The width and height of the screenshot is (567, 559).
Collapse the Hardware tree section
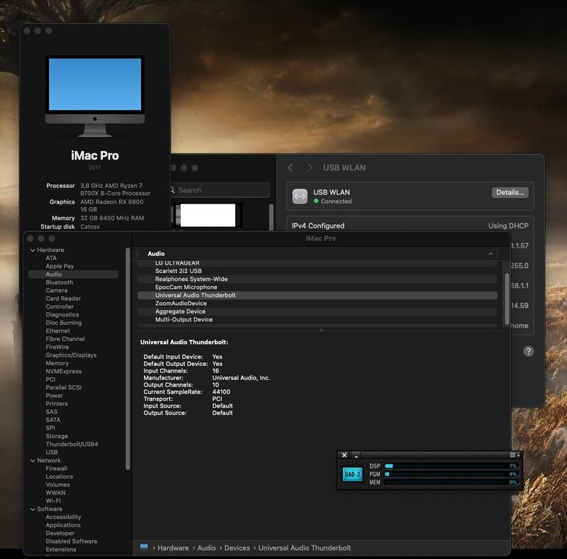tap(32, 250)
